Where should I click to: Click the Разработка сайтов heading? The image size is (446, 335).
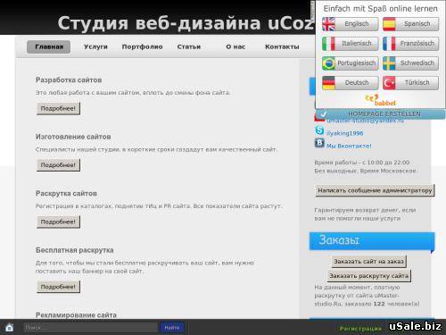69,80
